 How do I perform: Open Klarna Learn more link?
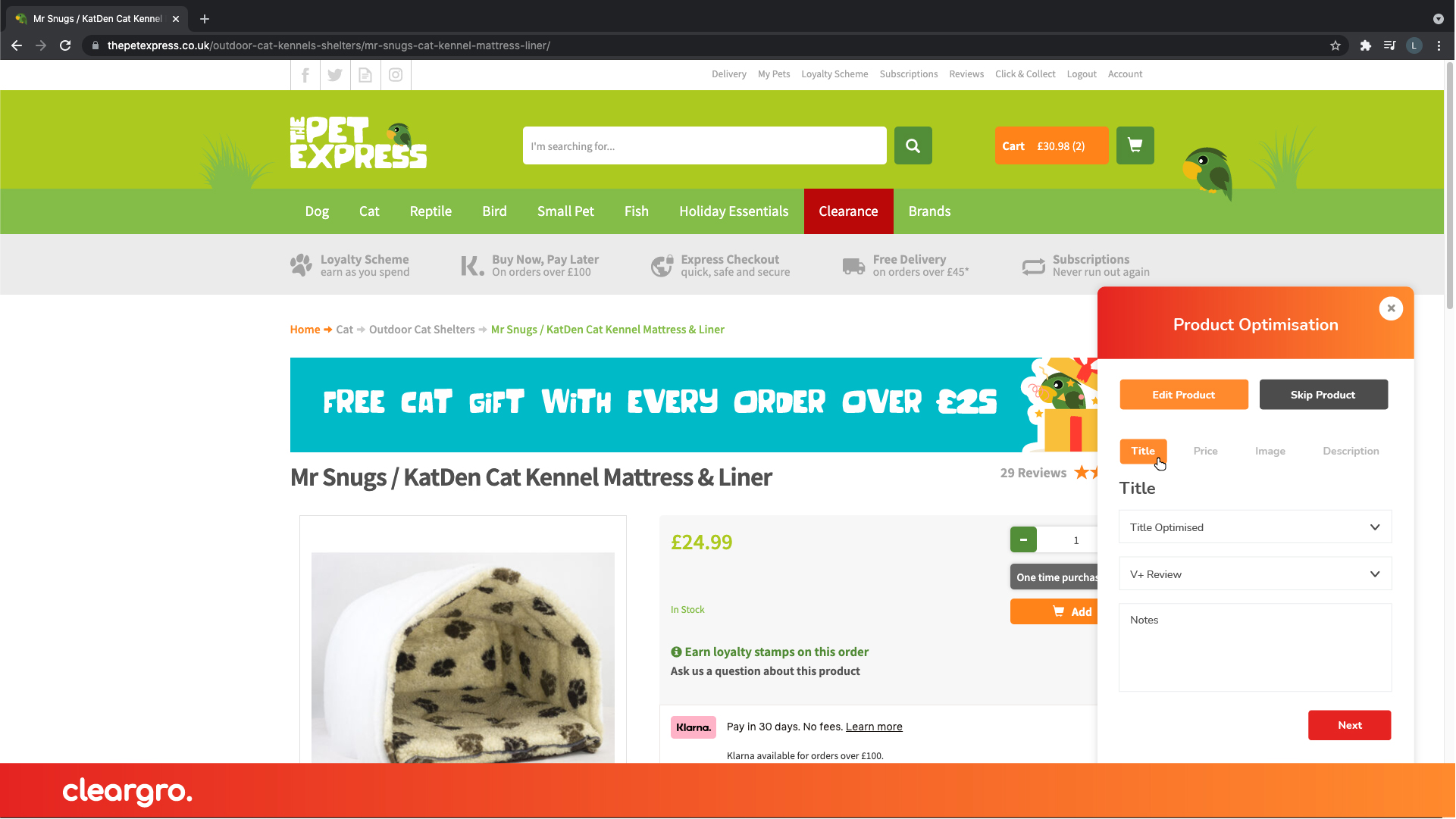pyautogui.click(x=874, y=727)
